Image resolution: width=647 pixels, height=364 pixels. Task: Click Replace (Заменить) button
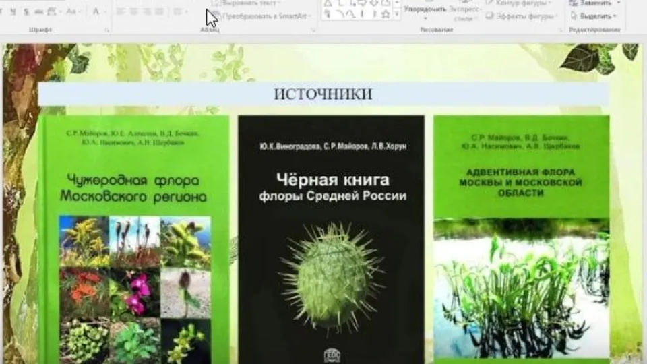(x=594, y=3)
